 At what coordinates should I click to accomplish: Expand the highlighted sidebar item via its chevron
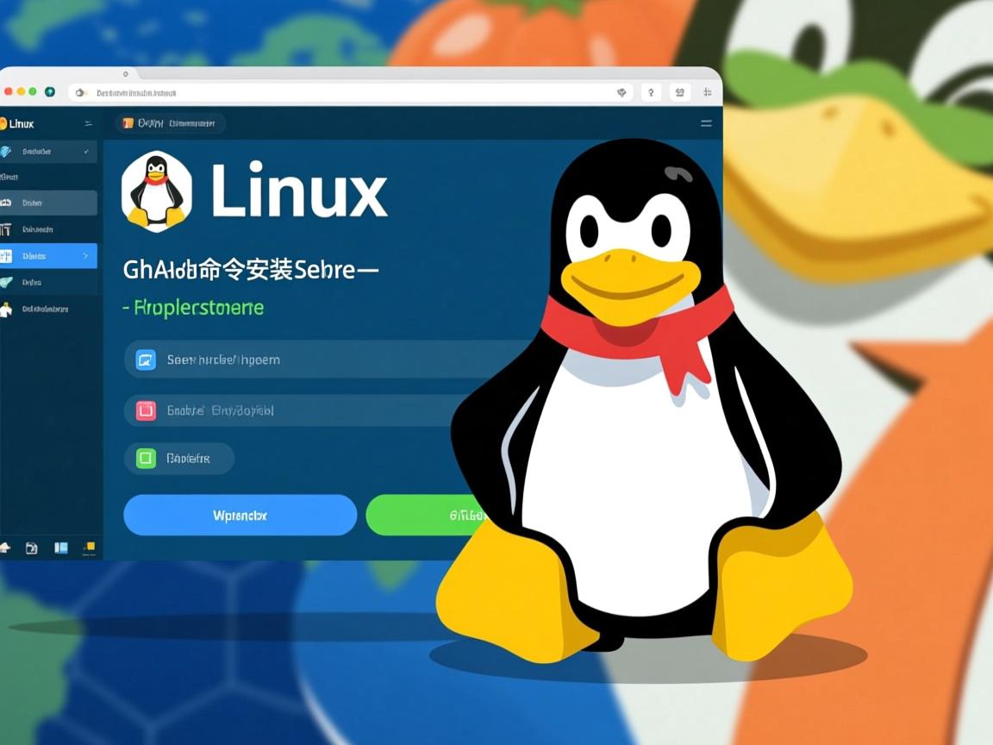(x=86, y=255)
